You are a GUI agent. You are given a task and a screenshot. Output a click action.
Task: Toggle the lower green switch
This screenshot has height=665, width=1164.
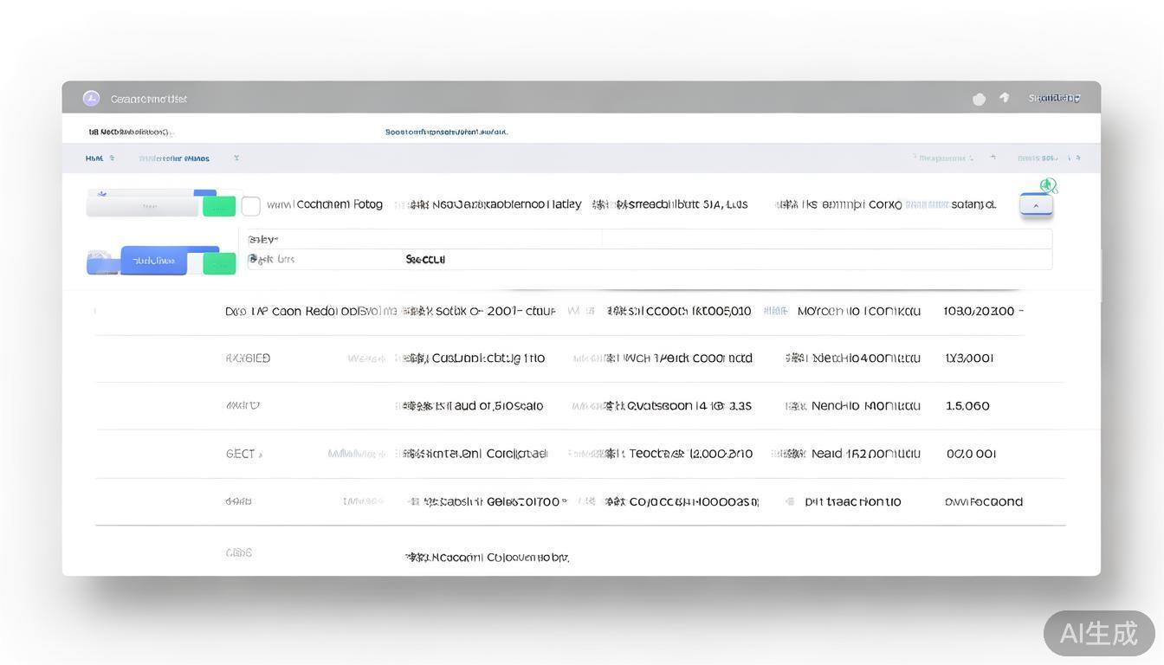219,263
